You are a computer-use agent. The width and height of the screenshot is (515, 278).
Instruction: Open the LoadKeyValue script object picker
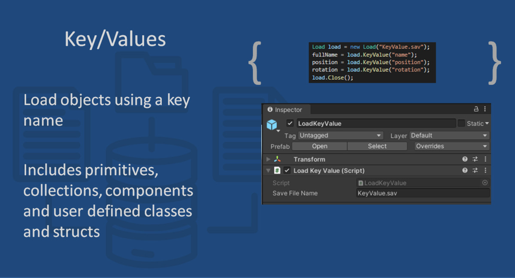point(484,183)
